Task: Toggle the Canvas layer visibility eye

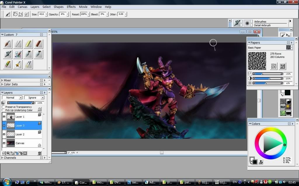Action: [4, 143]
